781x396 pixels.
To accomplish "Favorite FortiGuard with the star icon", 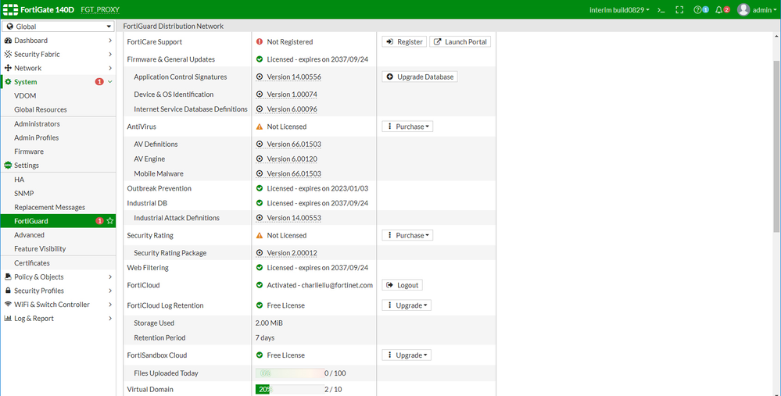I will tap(110, 221).
